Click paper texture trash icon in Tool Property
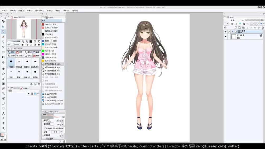Viewport: 265px width, 149px height. tap(61, 132)
